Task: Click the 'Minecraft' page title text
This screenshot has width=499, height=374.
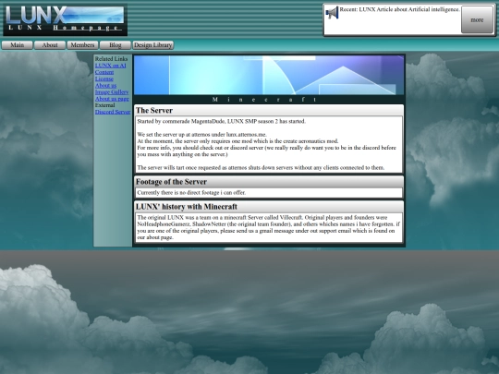Action: pos(265,100)
